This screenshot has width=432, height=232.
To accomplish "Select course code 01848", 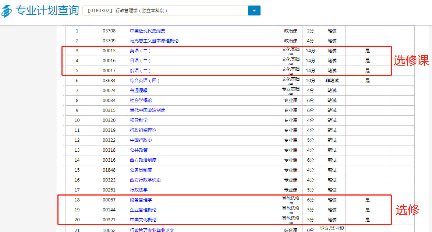I will [109, 170].
